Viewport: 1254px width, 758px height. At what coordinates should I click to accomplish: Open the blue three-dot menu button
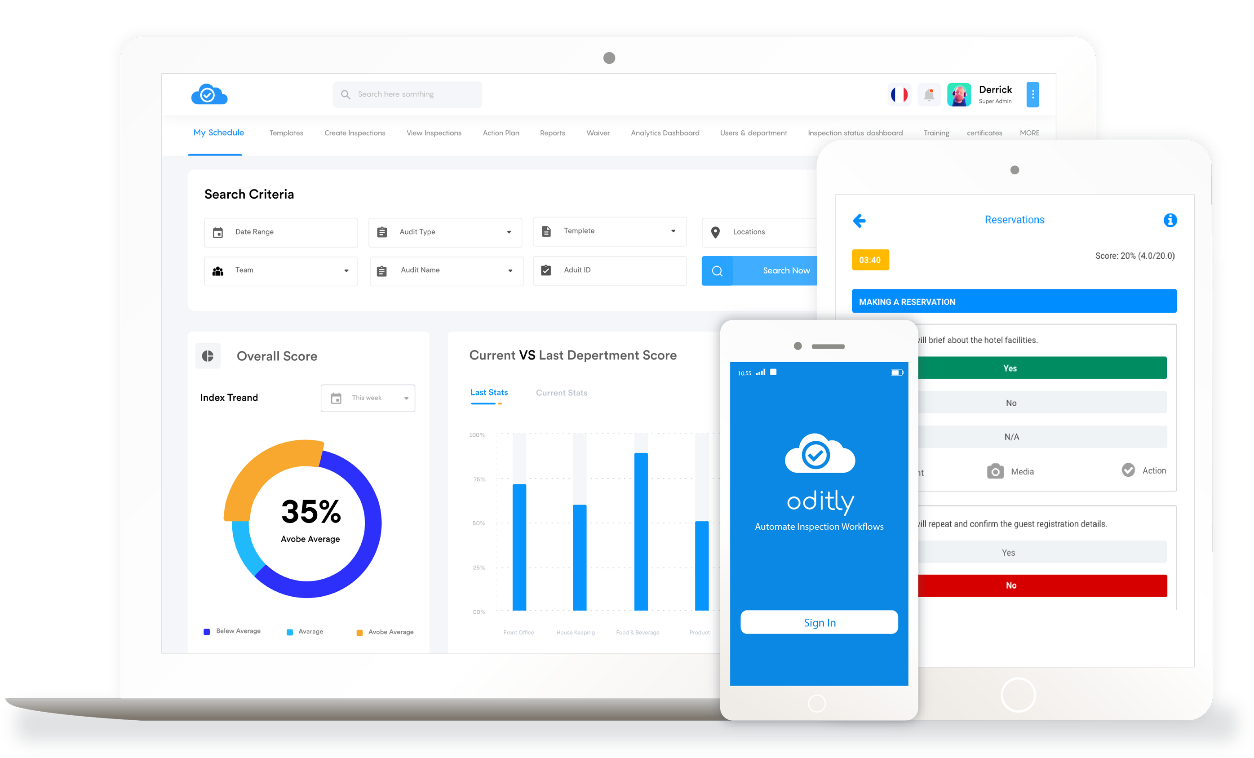(1032, 95)
